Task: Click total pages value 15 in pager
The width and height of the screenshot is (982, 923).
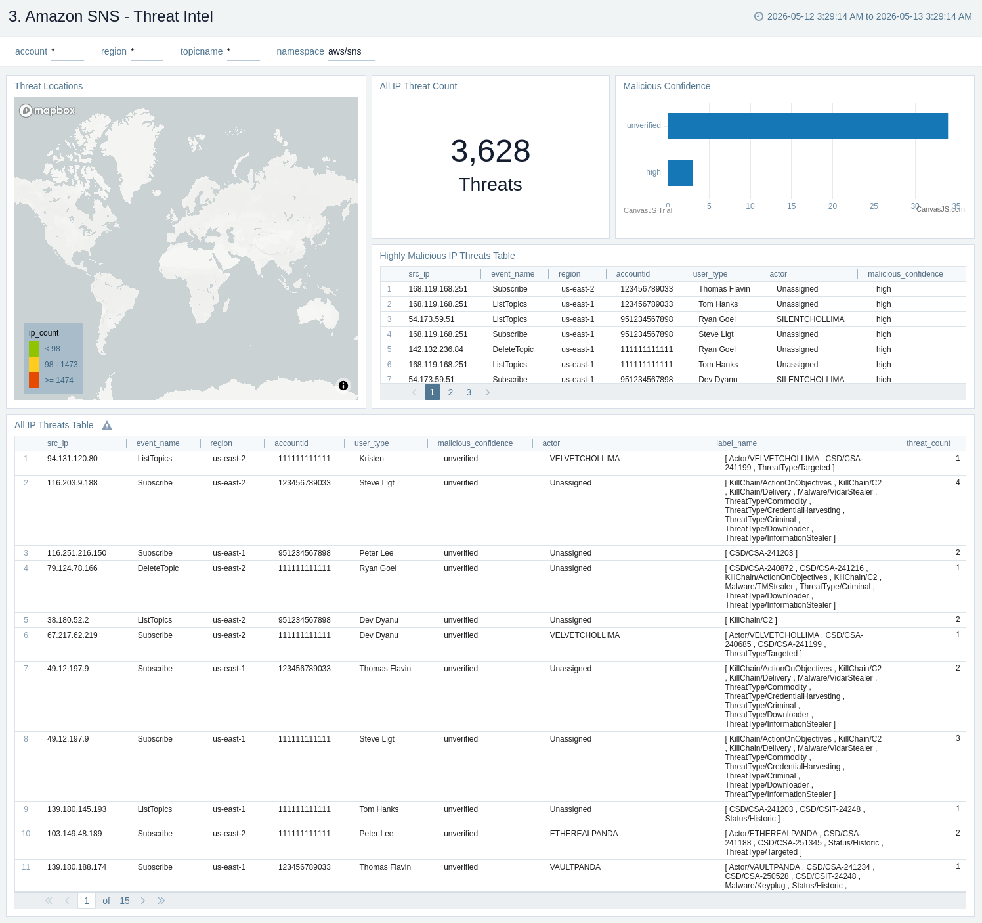Action: [125, 901]
